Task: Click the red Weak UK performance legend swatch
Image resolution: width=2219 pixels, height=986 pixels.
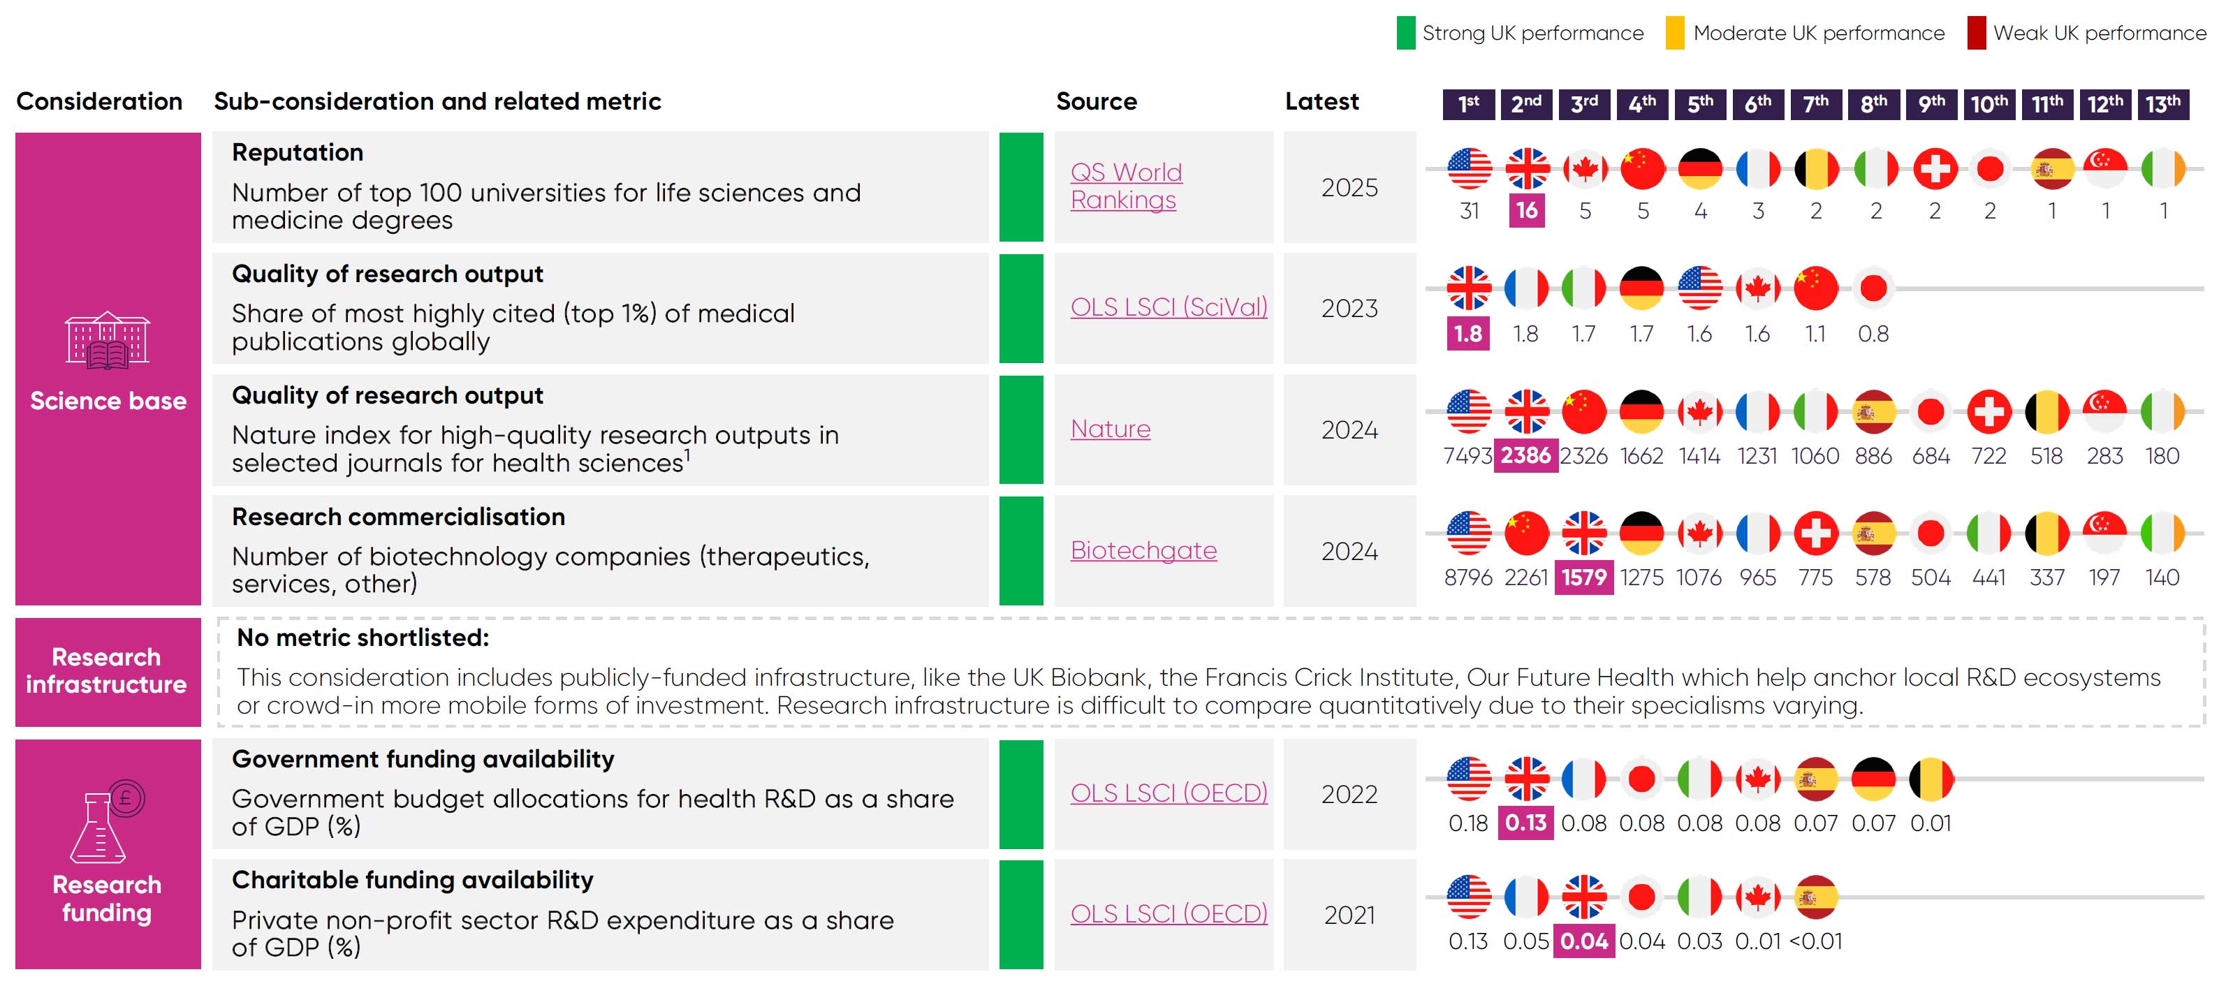Action: coord(1976,33)
